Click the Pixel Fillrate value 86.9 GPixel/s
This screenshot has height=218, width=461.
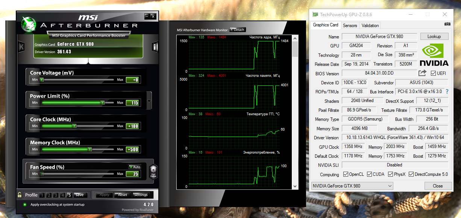pyautogui.click(x=359, y=110)
